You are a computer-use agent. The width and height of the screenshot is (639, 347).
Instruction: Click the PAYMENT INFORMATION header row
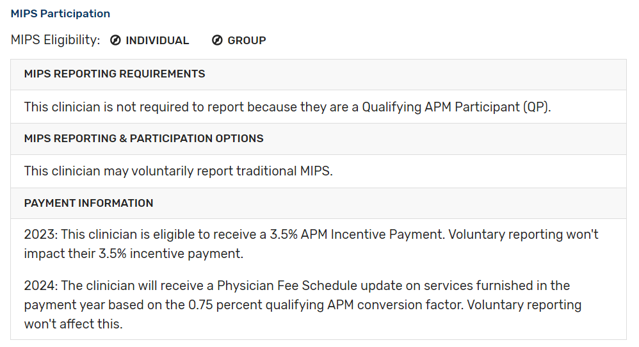click(318, 203)
